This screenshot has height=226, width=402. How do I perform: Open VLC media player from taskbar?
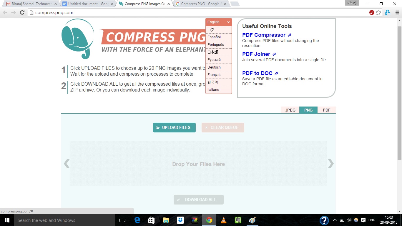coord(224,220)
